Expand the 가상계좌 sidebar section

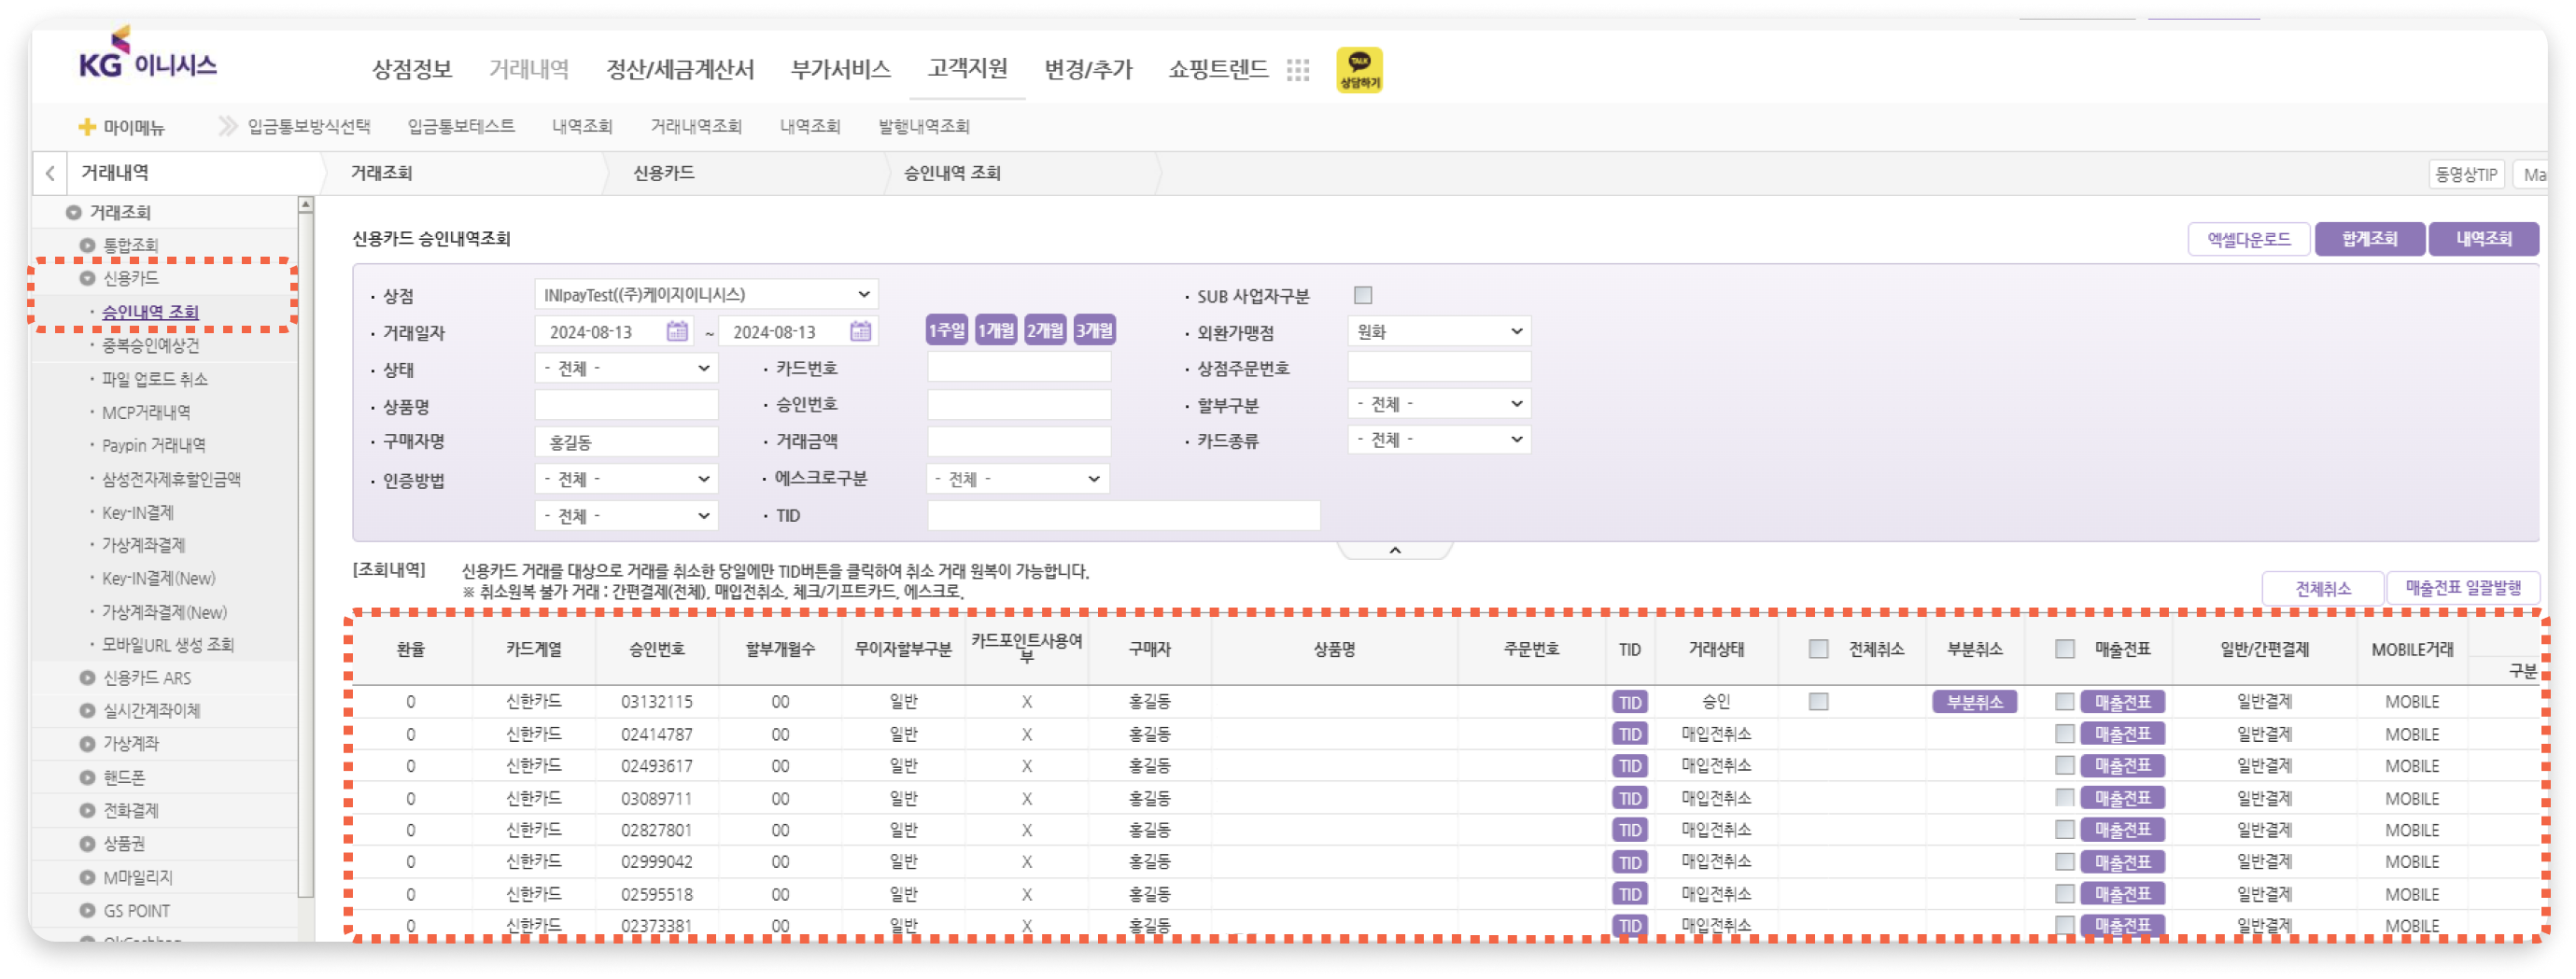[87, 743]
